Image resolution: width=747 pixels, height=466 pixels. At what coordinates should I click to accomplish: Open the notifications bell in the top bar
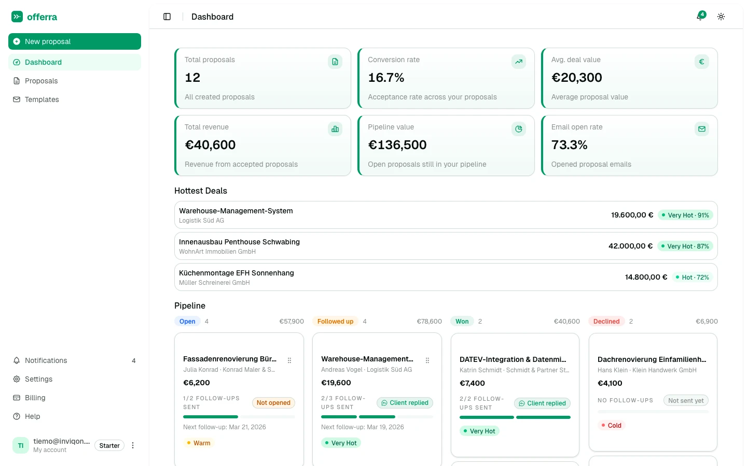(x=700, y=17)
